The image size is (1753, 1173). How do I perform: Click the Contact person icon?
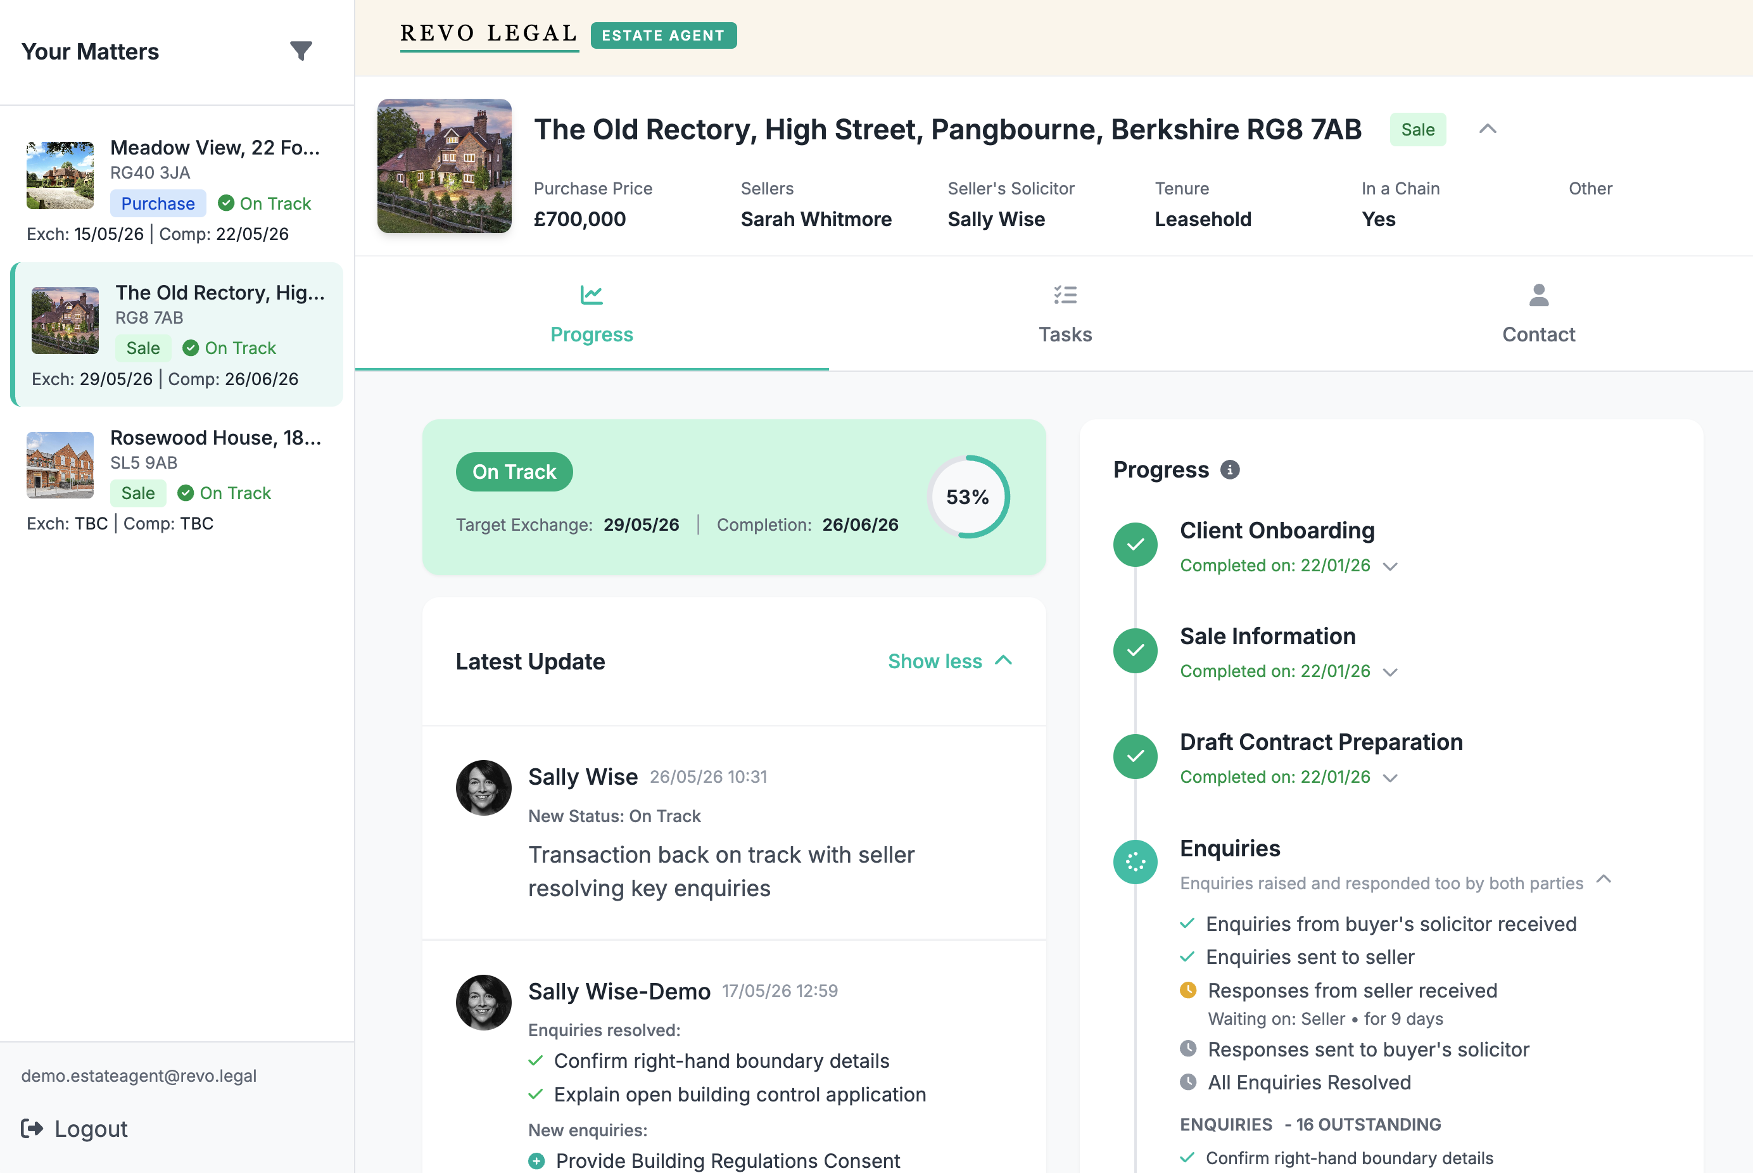[1538, 295]
